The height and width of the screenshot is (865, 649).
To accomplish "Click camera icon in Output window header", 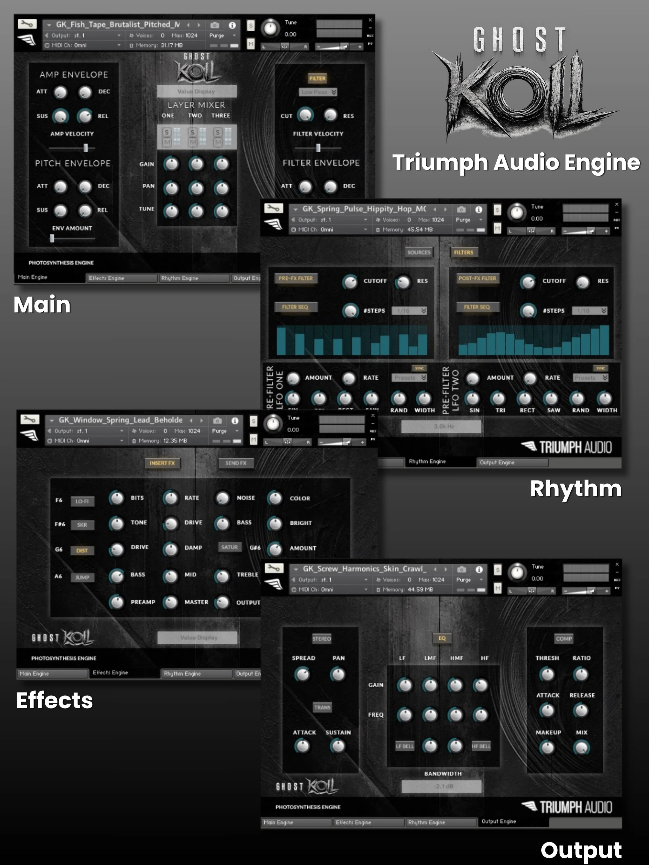I will pos(462,569).
